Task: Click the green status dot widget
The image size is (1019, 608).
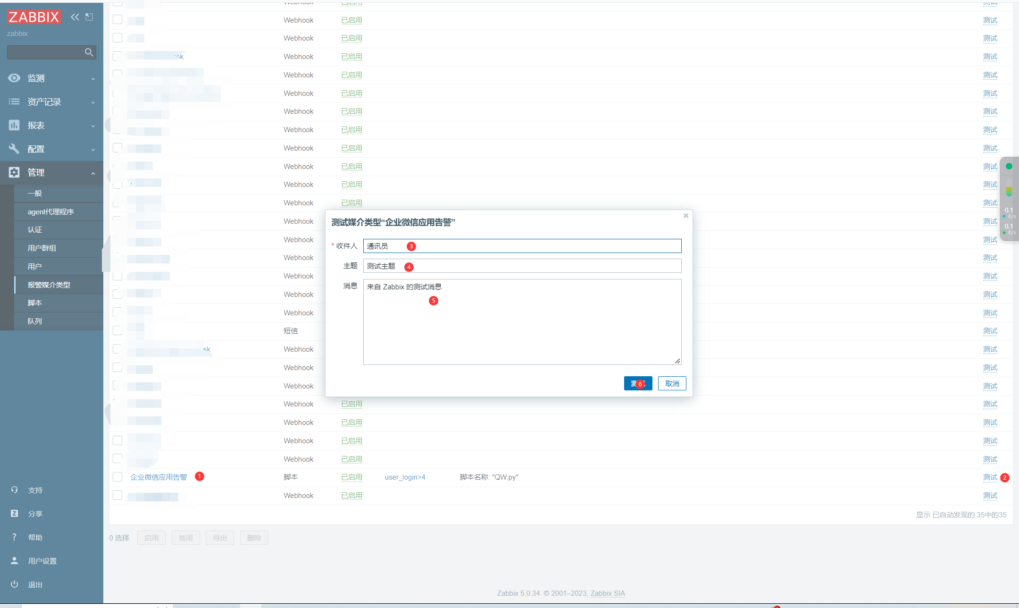Action: coord(1009,166)
